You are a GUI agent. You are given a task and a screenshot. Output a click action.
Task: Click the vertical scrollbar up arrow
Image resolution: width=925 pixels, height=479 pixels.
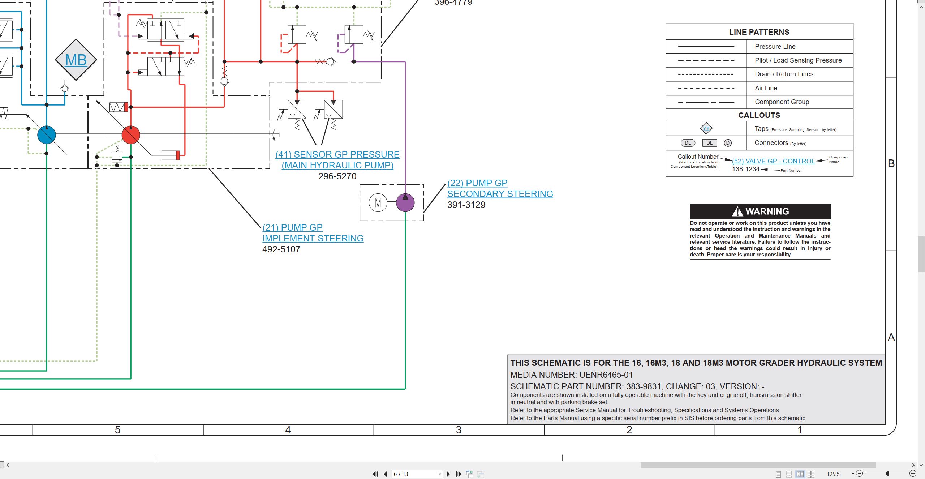[x=921, y=7]
